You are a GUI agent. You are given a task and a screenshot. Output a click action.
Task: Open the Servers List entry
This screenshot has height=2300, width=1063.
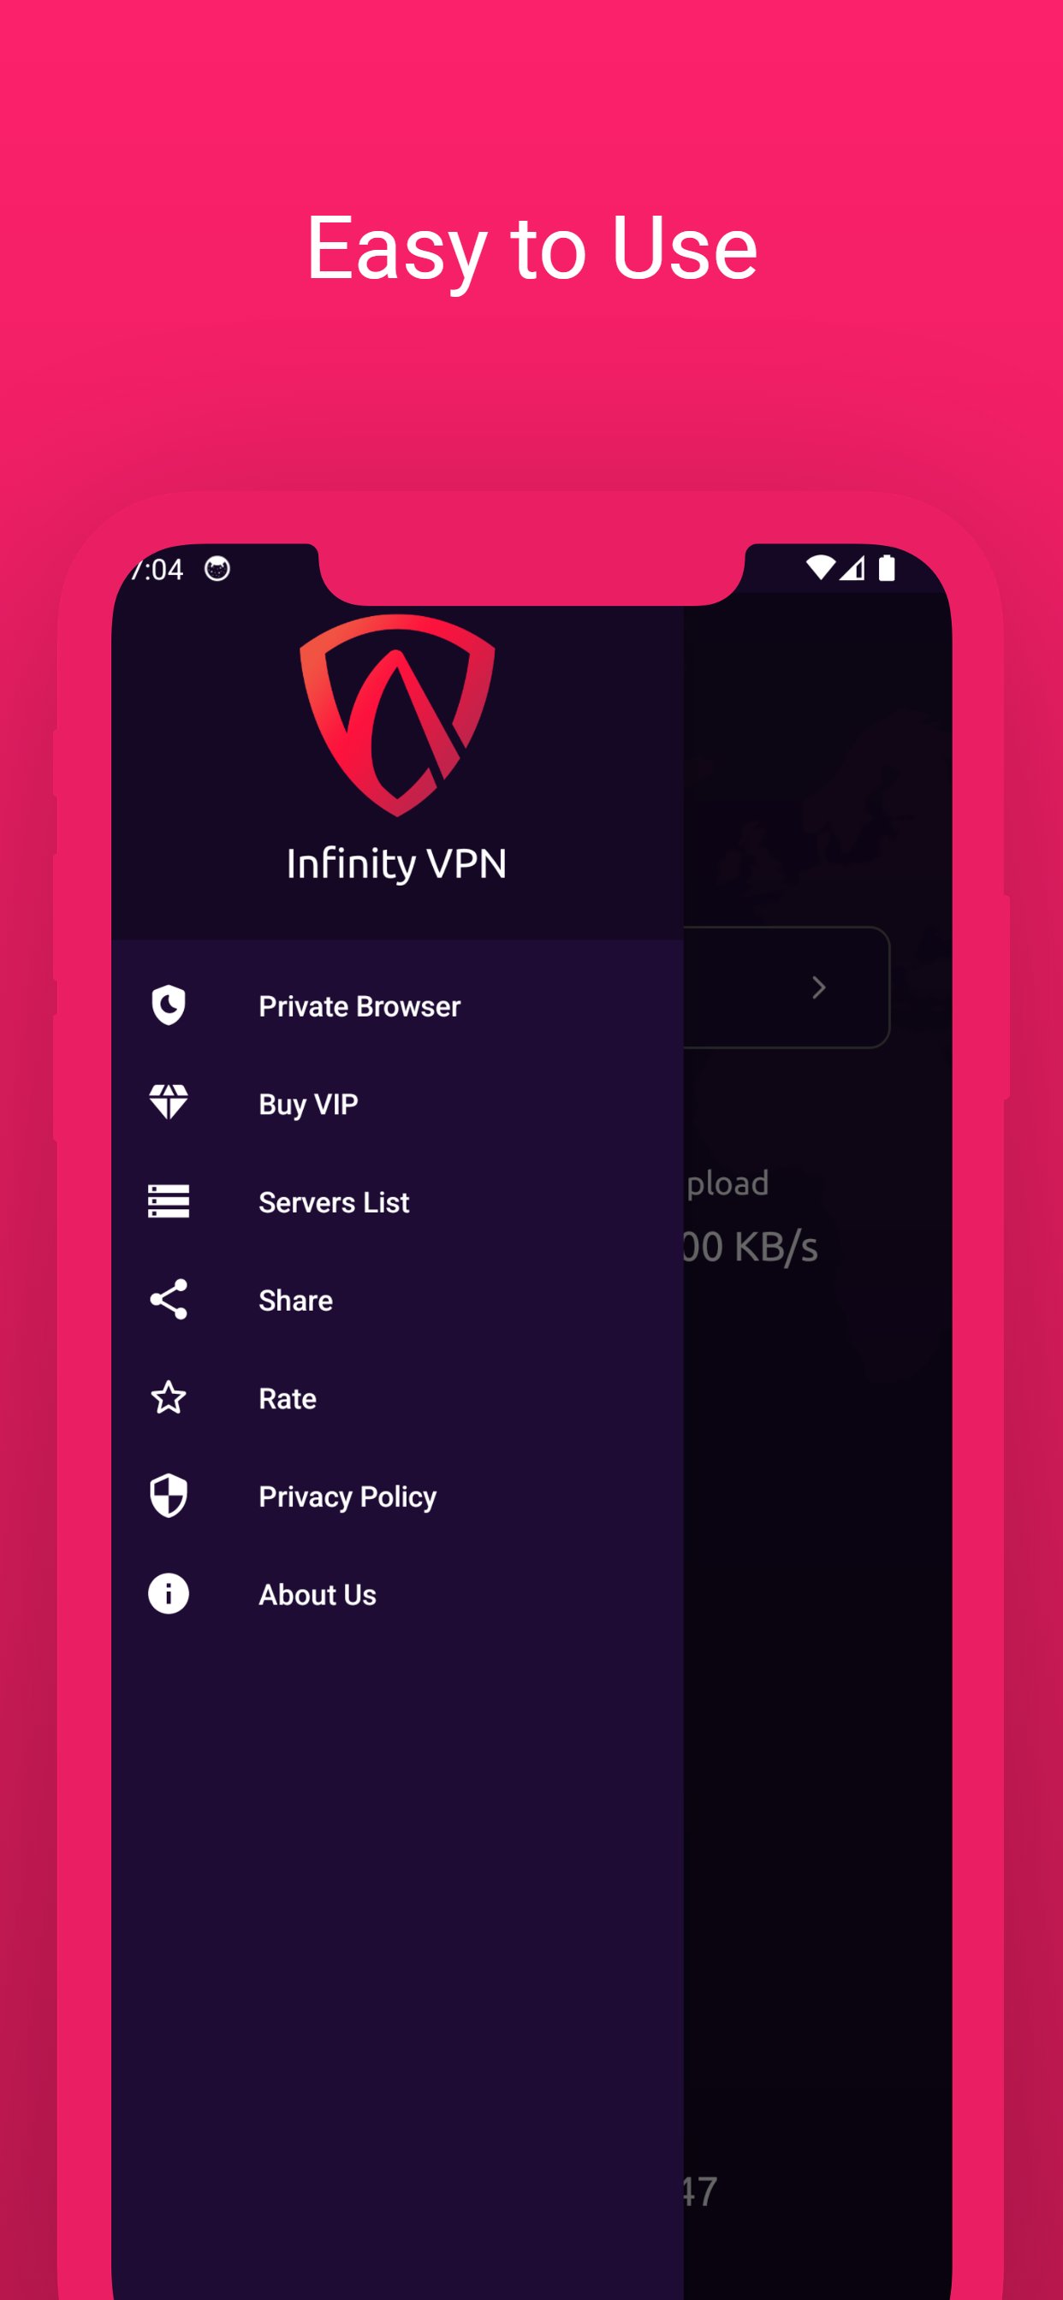point(396,1202)
